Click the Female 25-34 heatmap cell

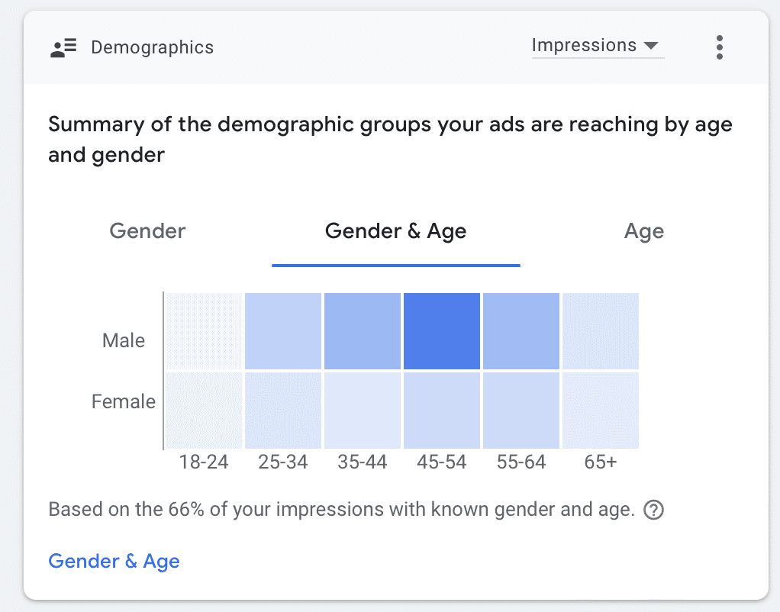coord(283,411)
